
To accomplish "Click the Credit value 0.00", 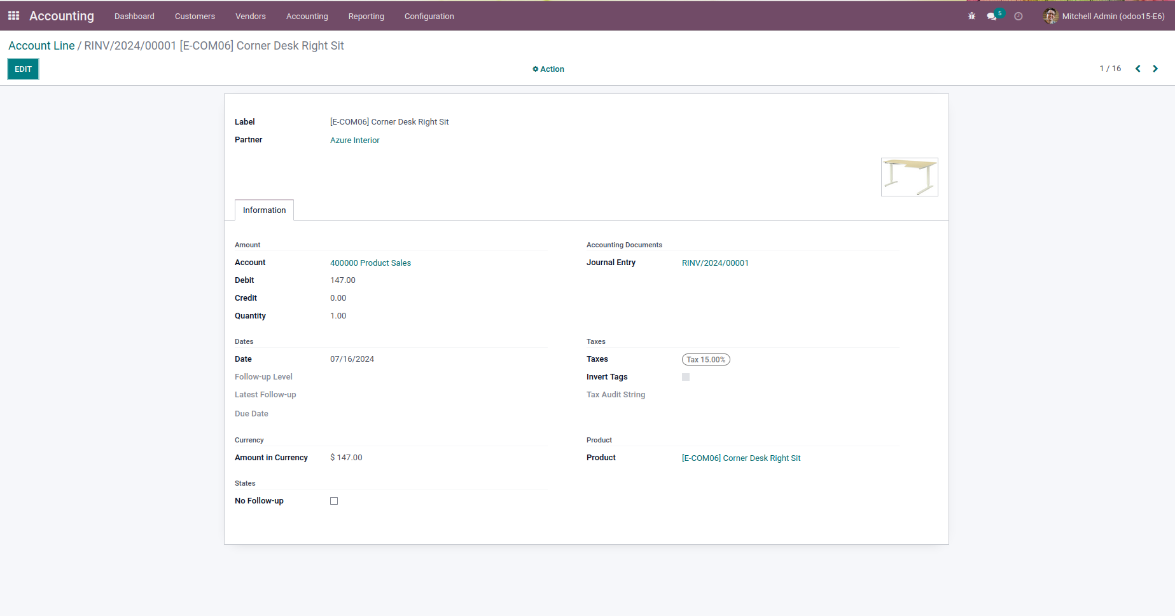I will (x=338, y=298).
